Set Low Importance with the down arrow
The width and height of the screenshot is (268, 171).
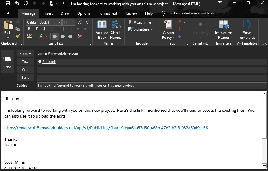(x=179, y=36)
